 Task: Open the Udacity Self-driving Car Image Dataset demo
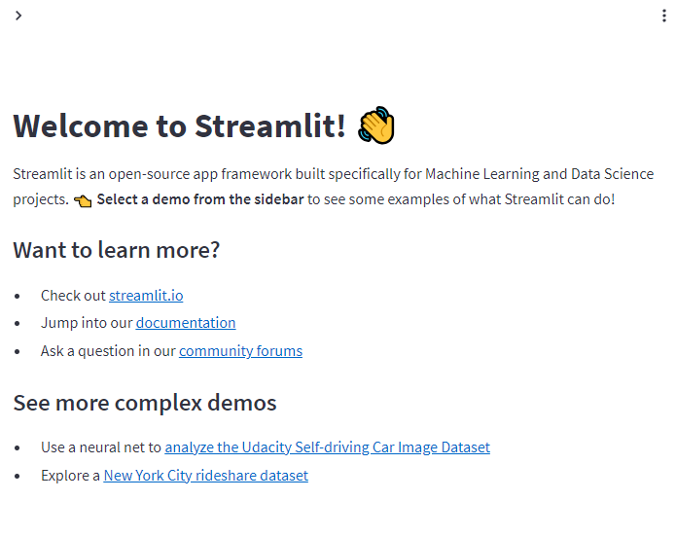point(327,447)
